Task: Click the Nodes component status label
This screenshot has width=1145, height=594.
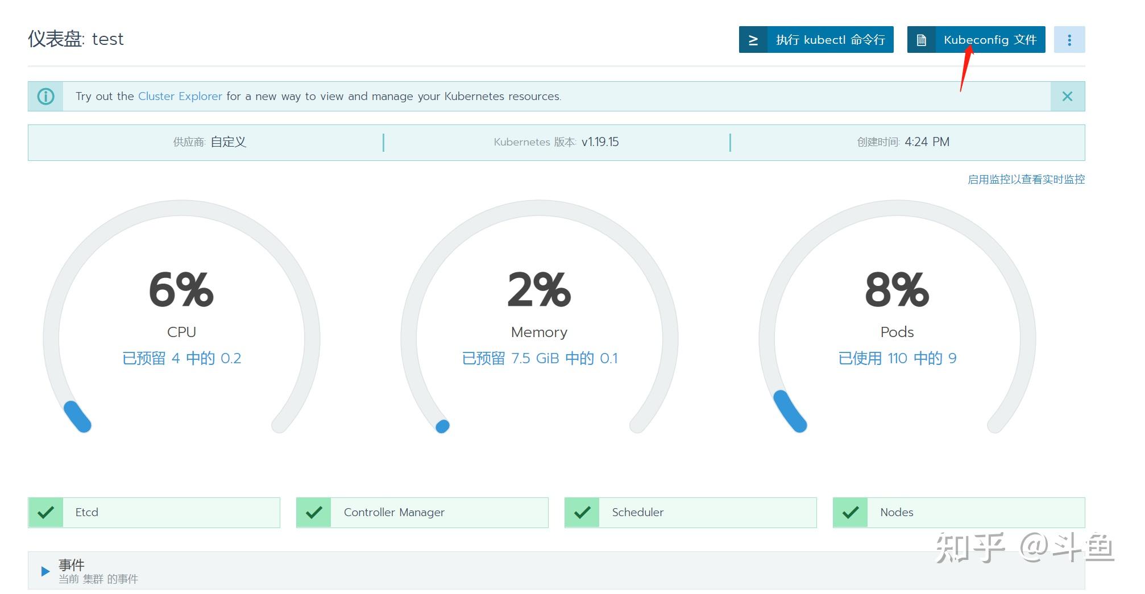Action: 897,512
